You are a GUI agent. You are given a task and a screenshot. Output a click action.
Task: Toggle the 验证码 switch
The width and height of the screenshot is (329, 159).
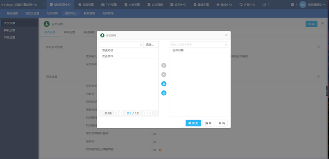(x=153, y=142)
